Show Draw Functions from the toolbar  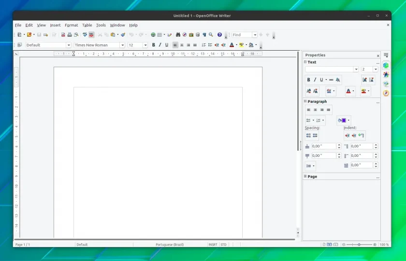pos(169,35)
